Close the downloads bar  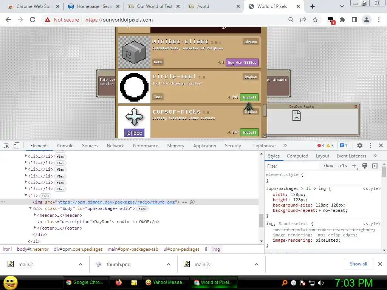tap(380, 264)
